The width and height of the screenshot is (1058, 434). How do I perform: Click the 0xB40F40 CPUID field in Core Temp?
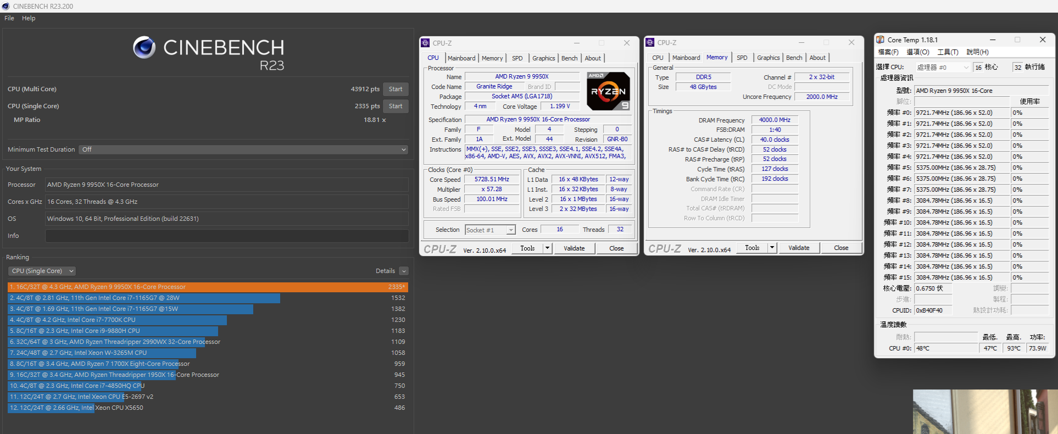pos(932,310)
